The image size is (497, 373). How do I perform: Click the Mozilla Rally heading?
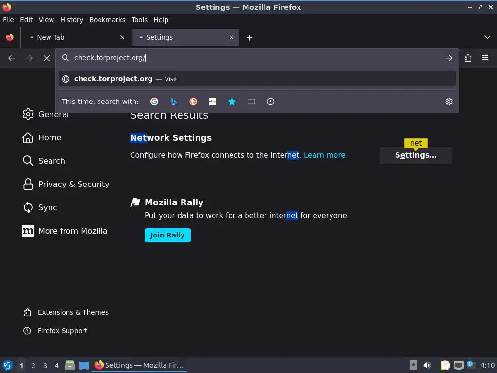point(174,203)
